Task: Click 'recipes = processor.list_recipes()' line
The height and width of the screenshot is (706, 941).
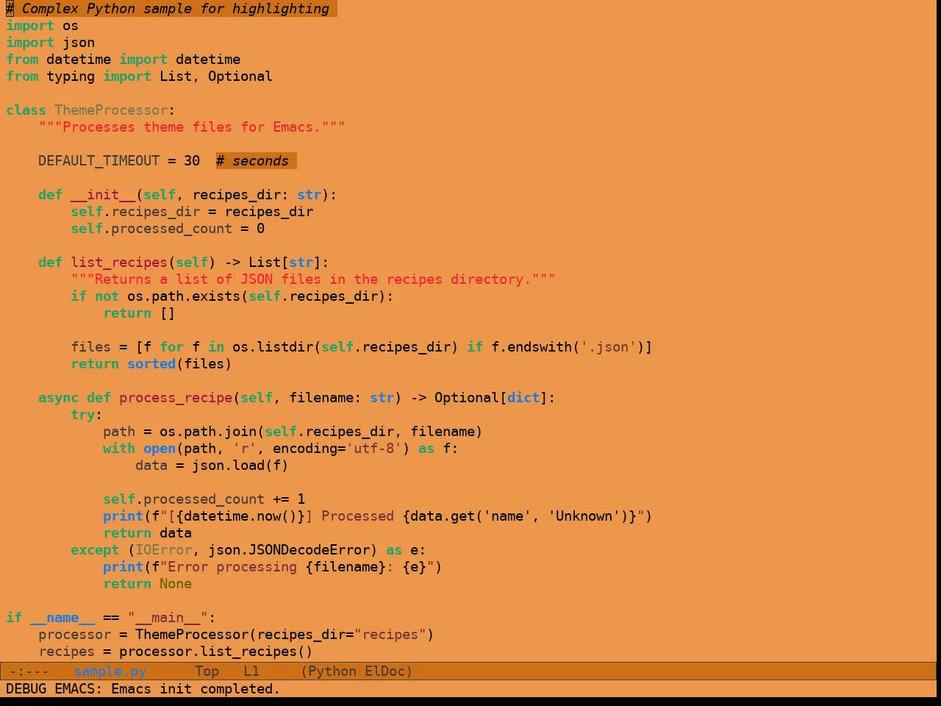Action: [x=176, y=652]
